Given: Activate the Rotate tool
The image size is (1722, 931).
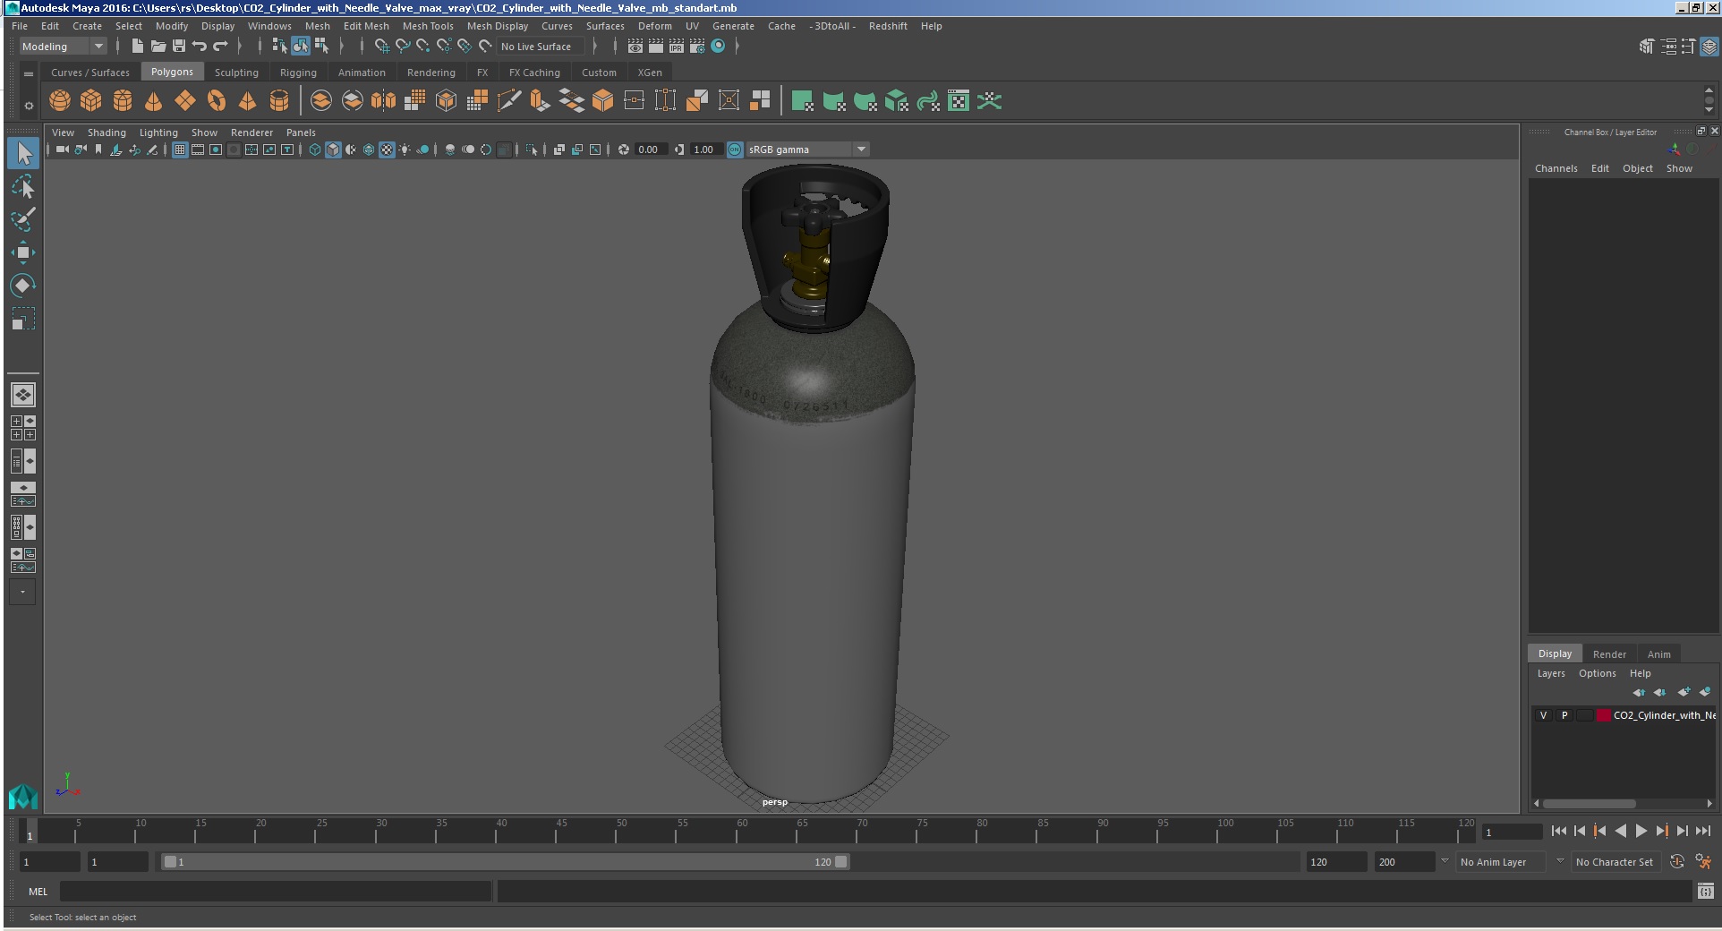Looking at the screenshot, I should point(23,286).
